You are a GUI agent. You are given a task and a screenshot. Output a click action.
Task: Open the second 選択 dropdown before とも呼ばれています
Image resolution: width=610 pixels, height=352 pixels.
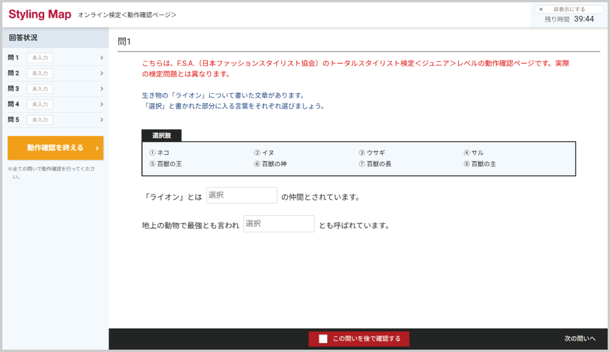click(279, 224)
